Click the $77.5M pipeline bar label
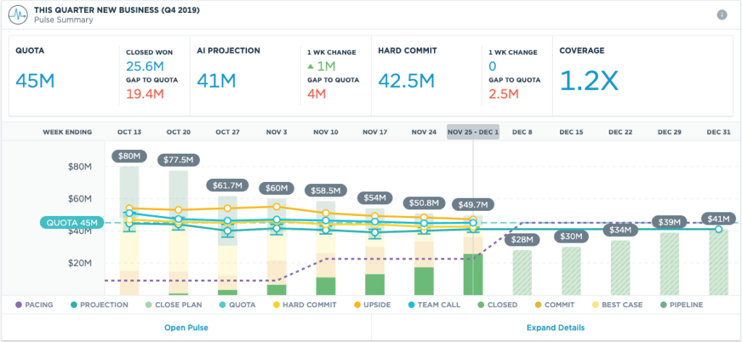Screen dimensions: 742x342 click(x=178, y=160)
